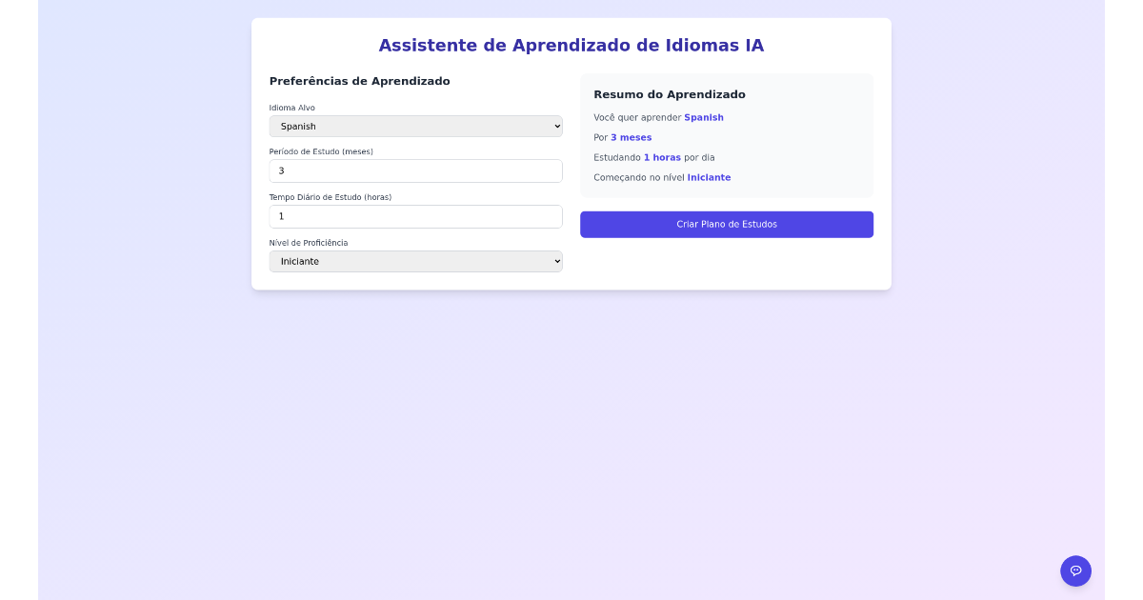Click the Assistente de Aprendizado de Idiomas title
Image resolution: width=1143 pixels, height=600 pixels.
tap(571, 46)
